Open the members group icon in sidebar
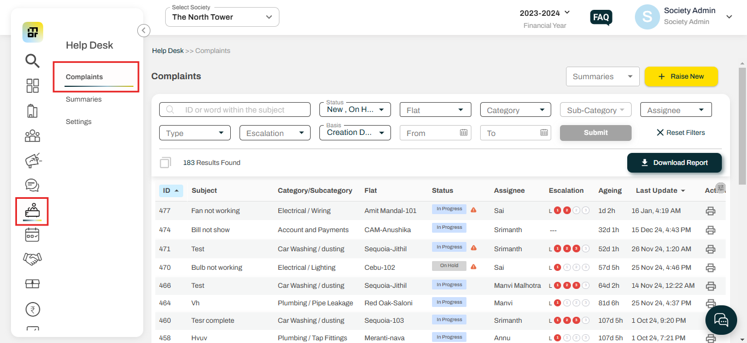The height and width of the screenshot is (343, 747). point(32,135)
